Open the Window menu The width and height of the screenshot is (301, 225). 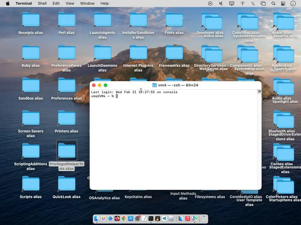[87, 4]
